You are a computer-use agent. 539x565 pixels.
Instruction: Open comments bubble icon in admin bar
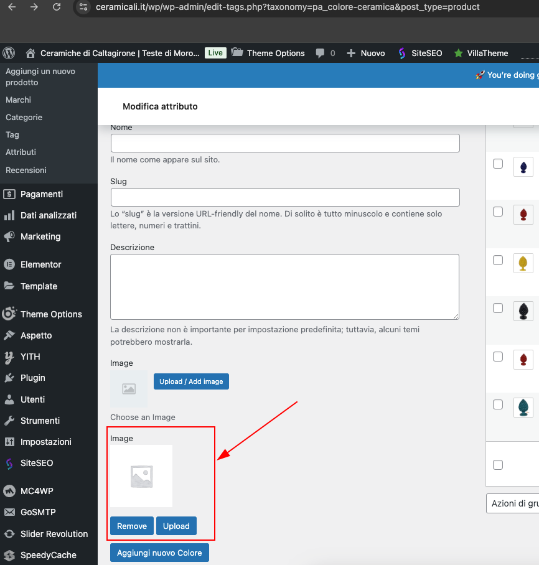[320, 54]
